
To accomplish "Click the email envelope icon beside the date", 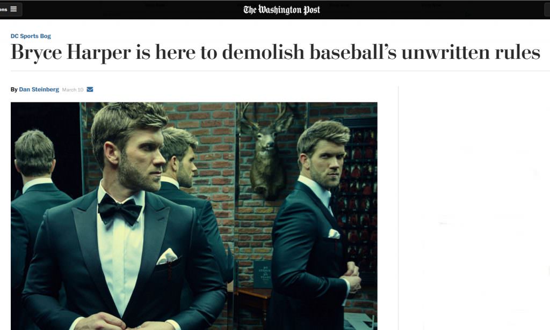I will tap(90, 89).
